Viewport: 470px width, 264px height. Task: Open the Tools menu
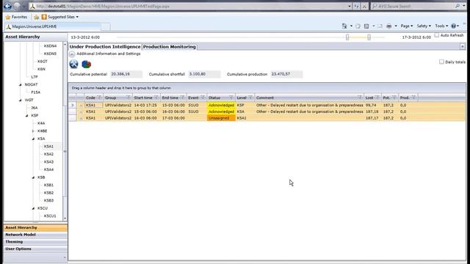coord(441,26)
